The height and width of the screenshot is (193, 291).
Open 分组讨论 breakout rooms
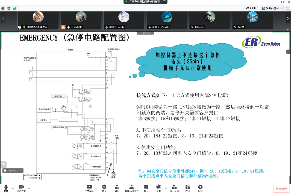coord(174,188)
